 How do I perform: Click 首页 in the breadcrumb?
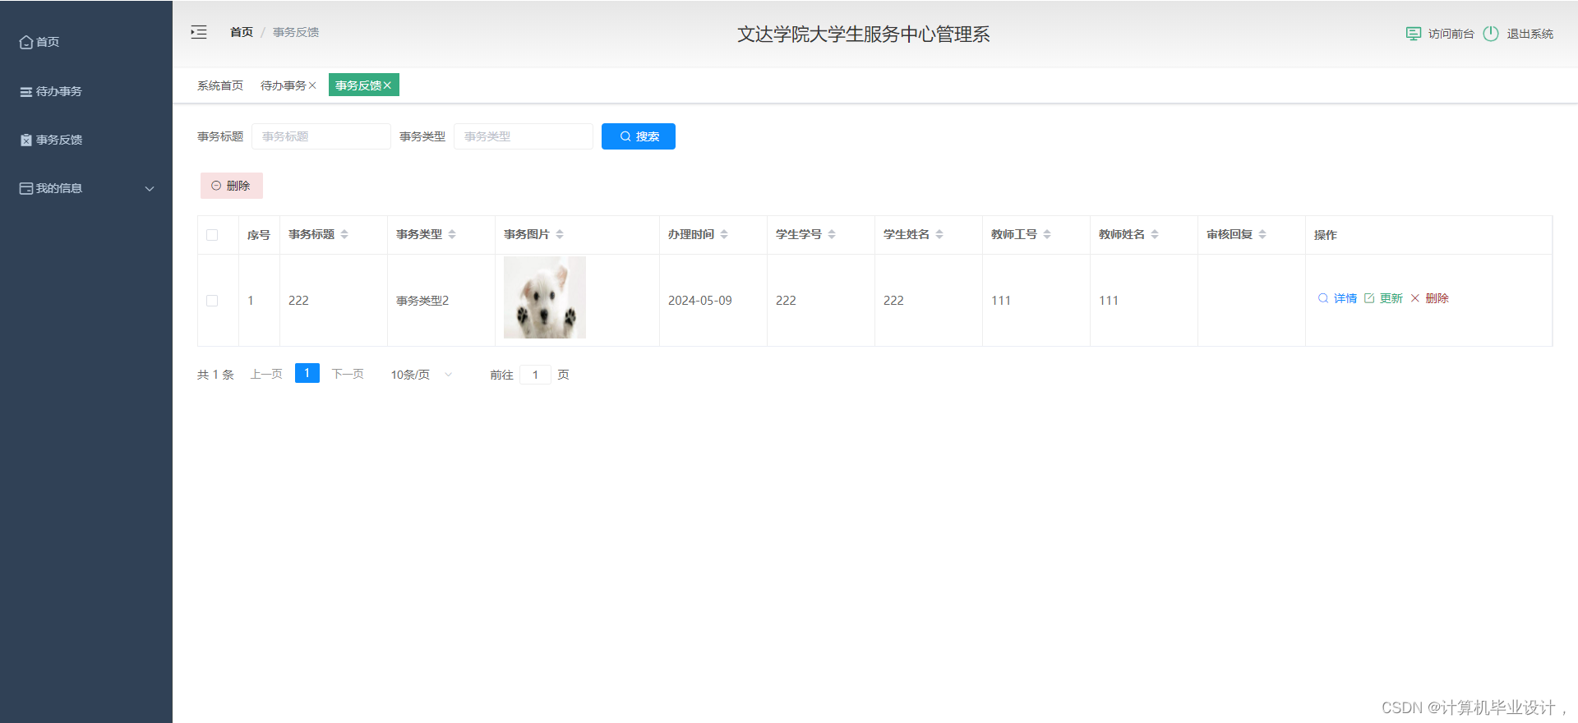242,32
